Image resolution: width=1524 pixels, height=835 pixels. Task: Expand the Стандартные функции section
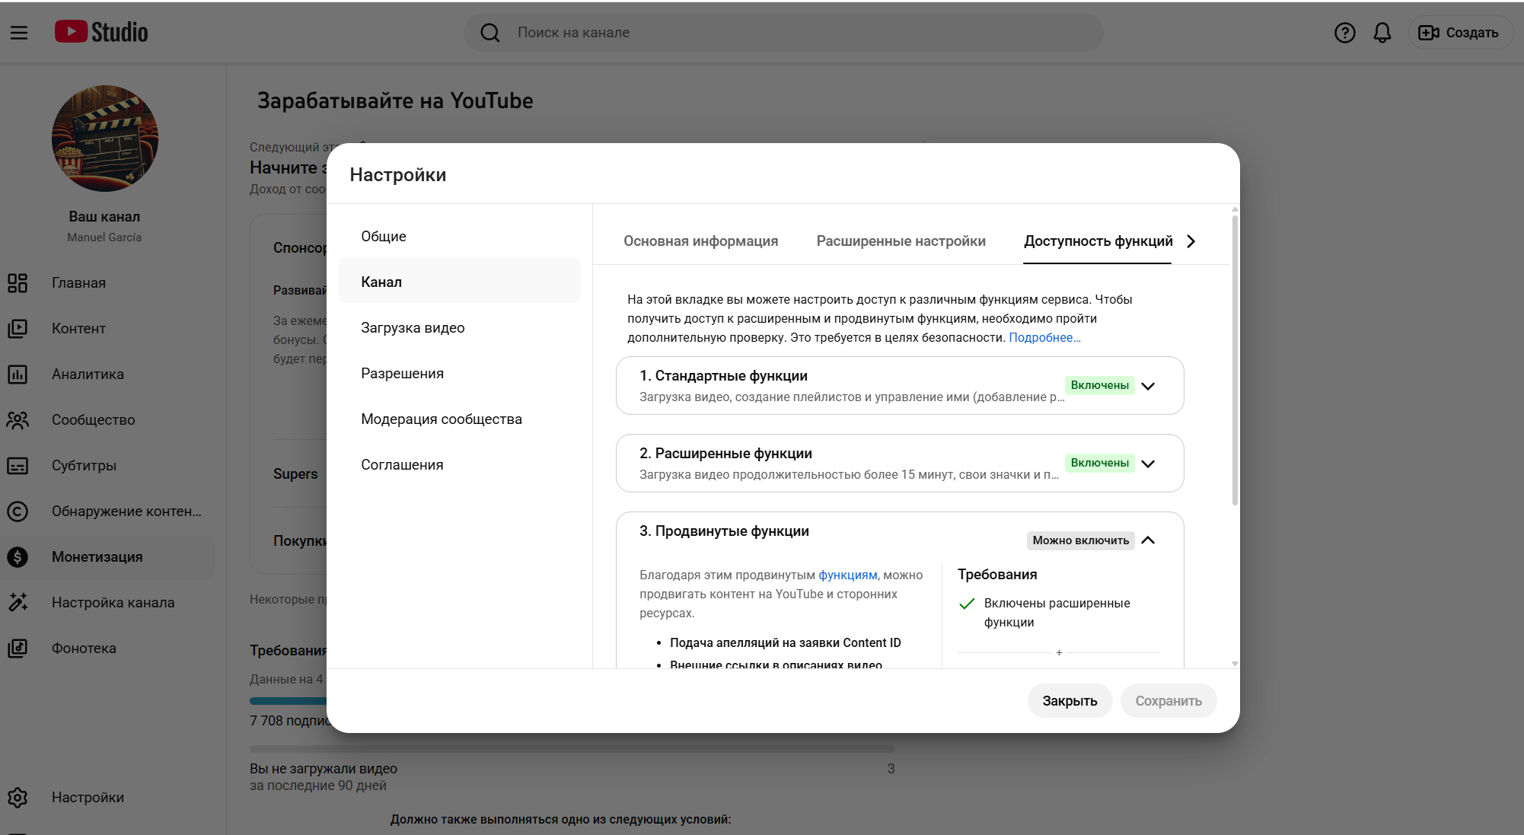click(x=1148, y=386)
